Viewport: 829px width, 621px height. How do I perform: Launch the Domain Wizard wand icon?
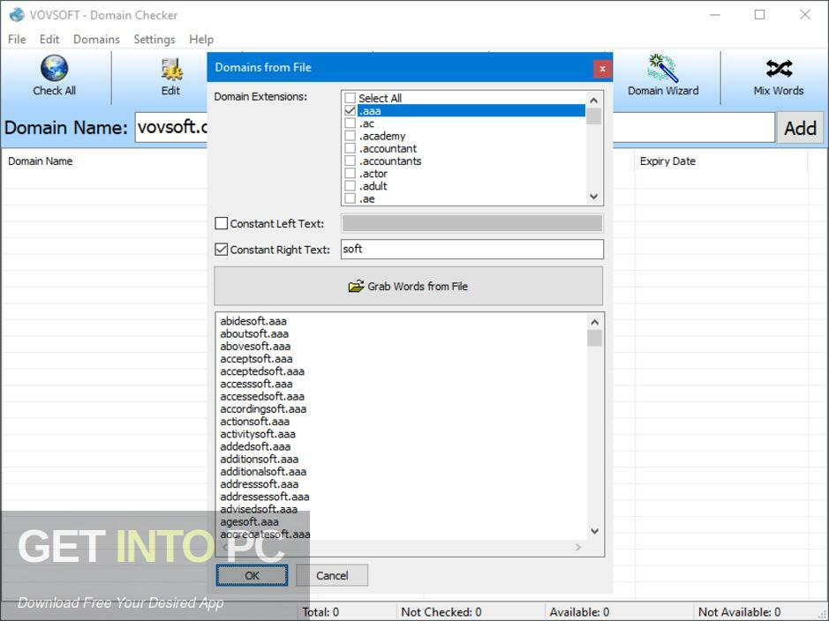pos(663,68)
